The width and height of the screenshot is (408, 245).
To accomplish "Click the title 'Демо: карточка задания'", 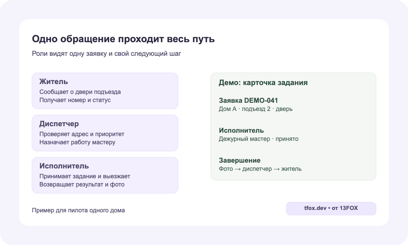I will click(263, 83).
